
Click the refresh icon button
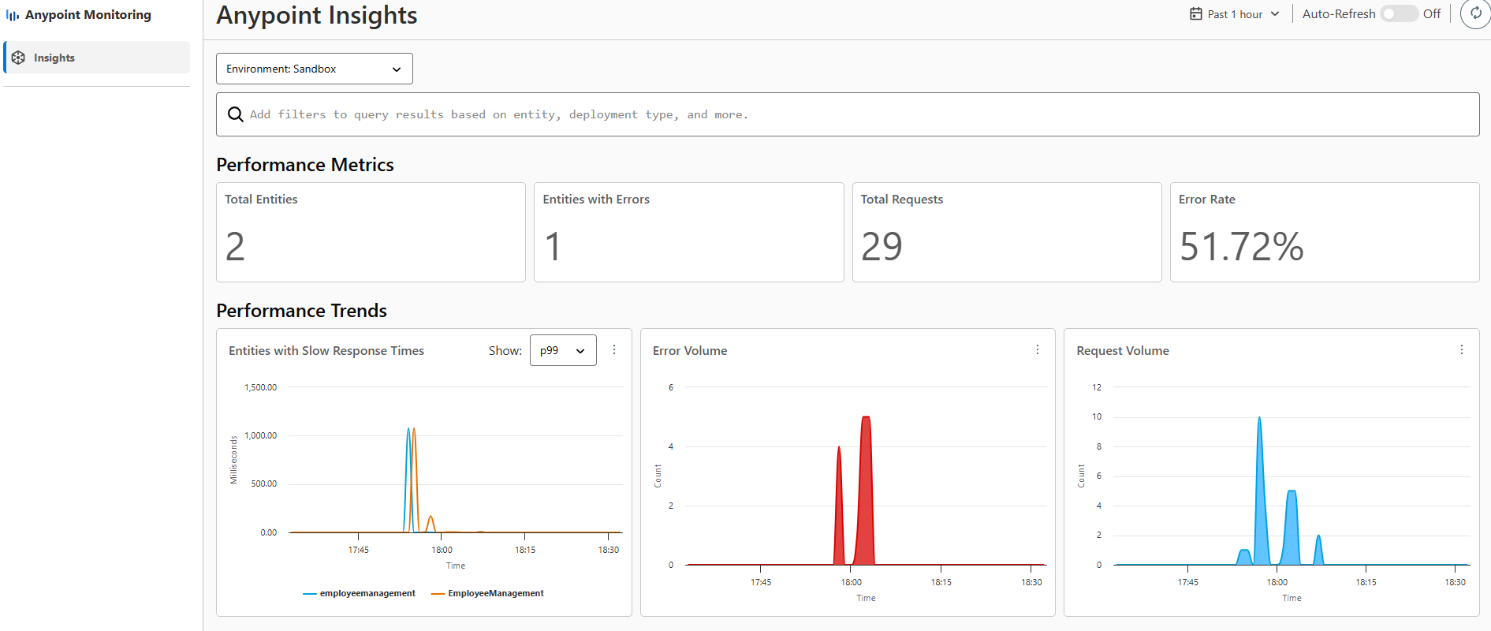(1475, 14)
